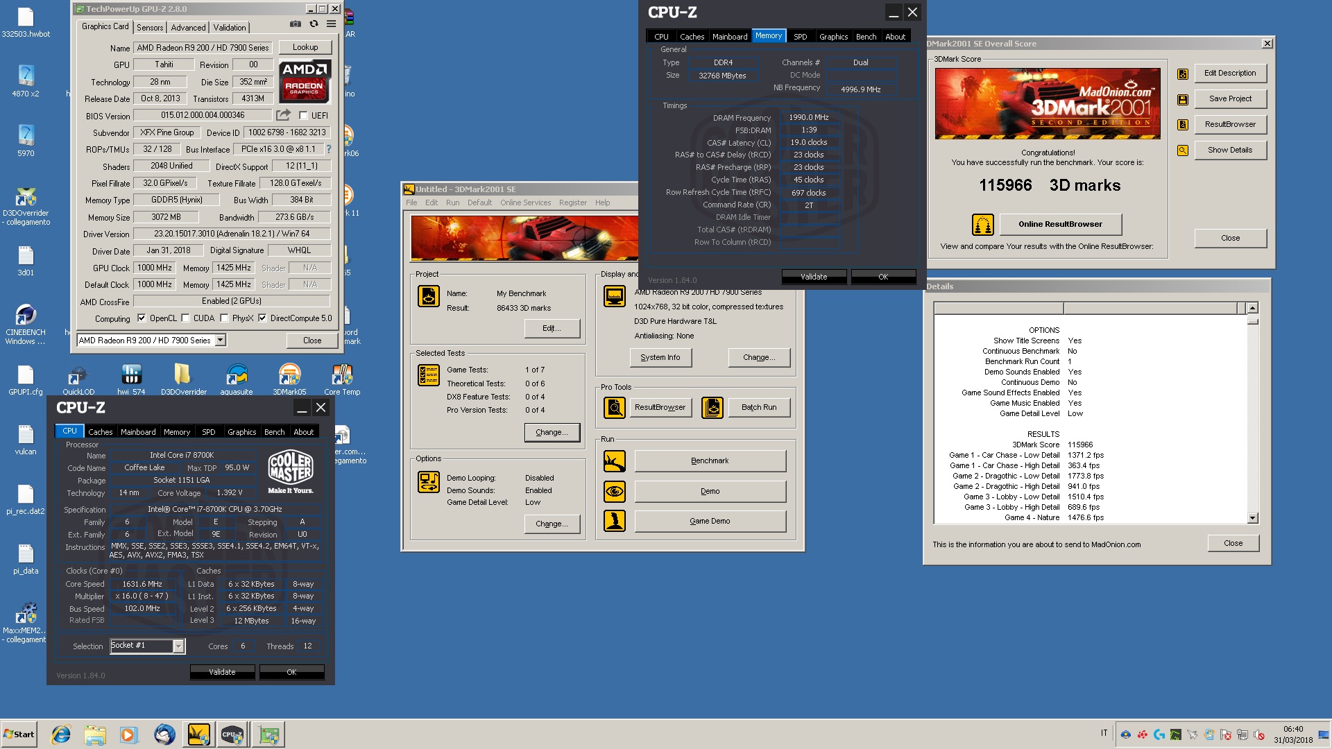The image size is (1332, 749).
Task: Expand the GPU selection dropdown in GPU-Z
Action: 221,341
